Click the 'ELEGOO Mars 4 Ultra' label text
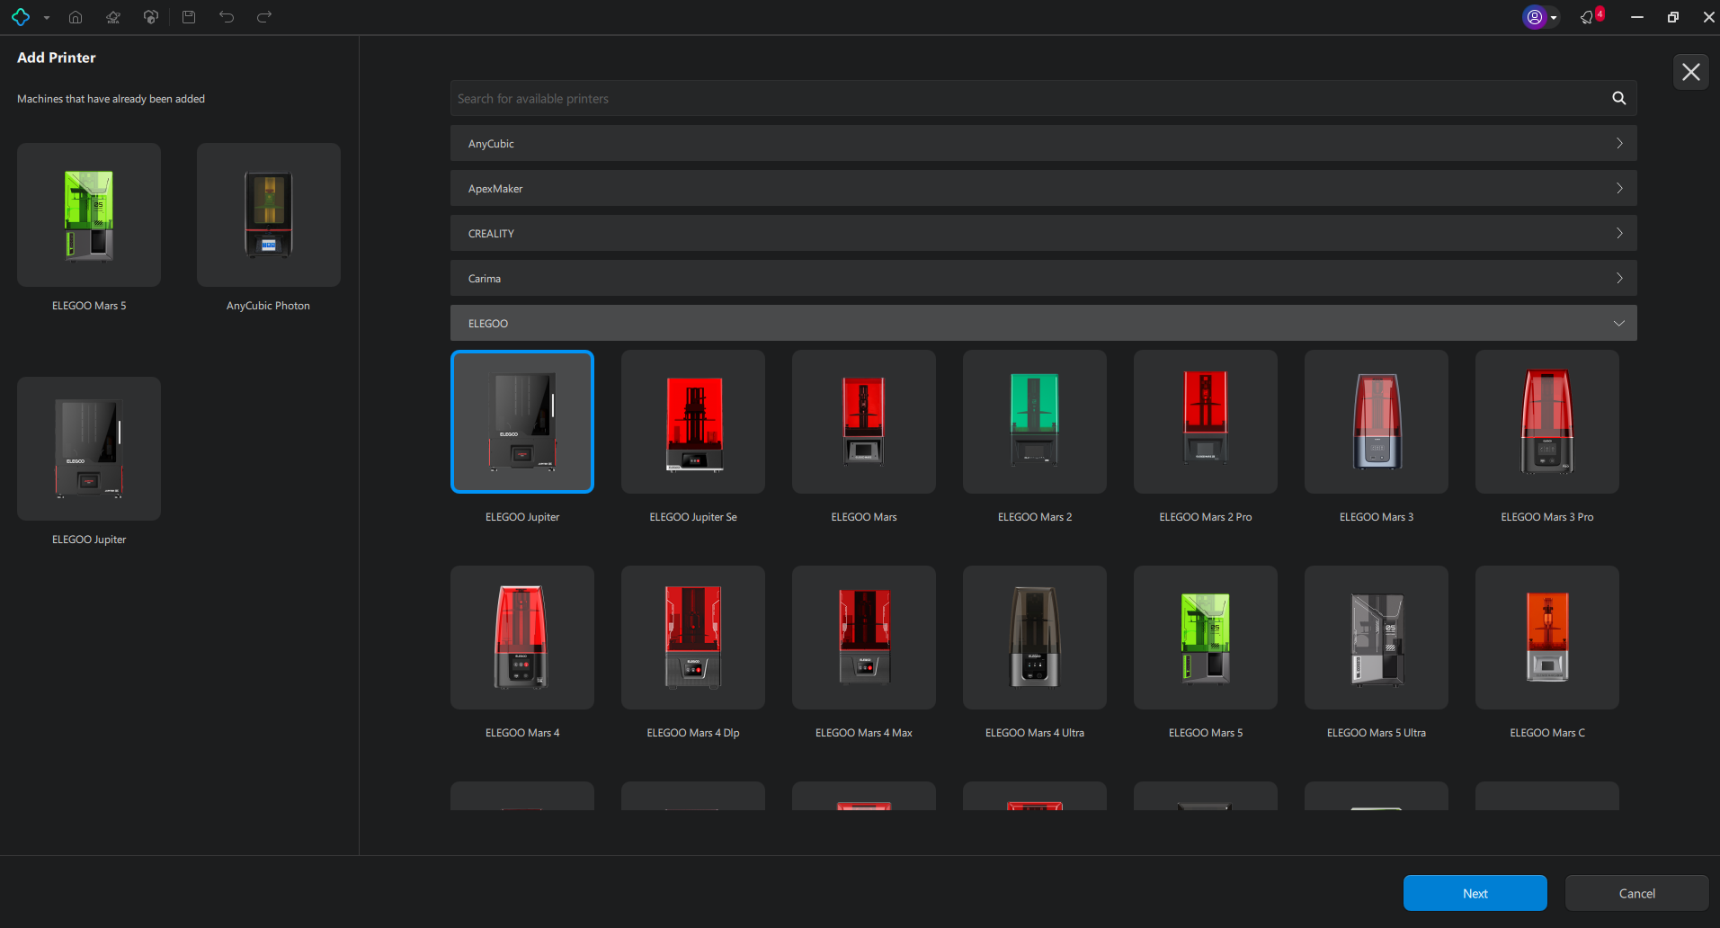This screenshot has width=1720, height=928. click(x=1035, y=733)
